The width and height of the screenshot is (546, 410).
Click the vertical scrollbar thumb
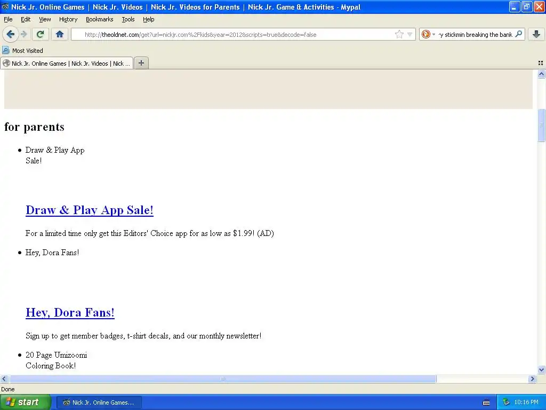tap(541, 125)
